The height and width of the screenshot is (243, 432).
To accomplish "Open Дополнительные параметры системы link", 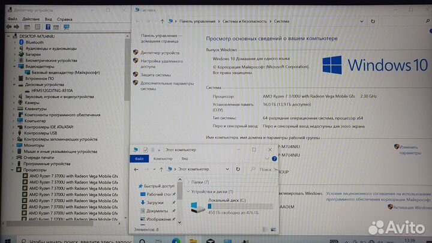I will coord(167,86).
